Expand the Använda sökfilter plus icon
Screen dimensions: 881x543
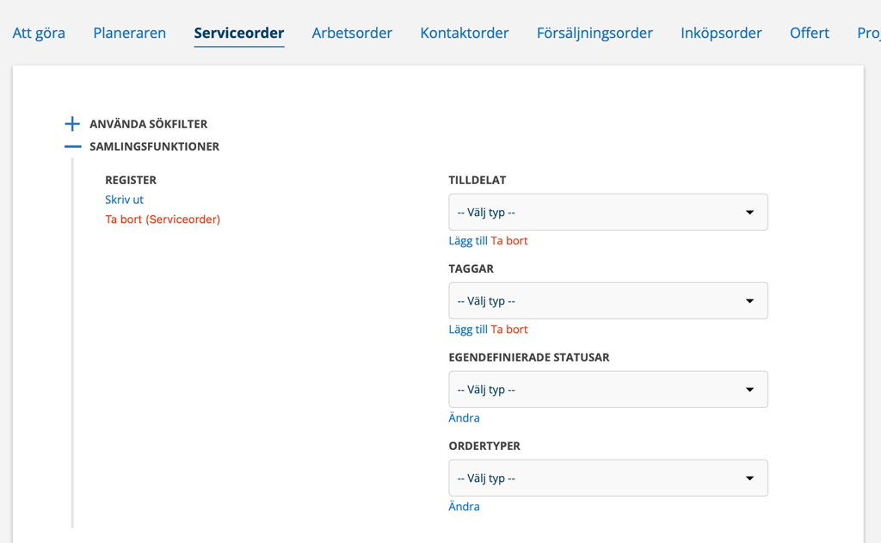pyautogui.click(x=72, y=124)
